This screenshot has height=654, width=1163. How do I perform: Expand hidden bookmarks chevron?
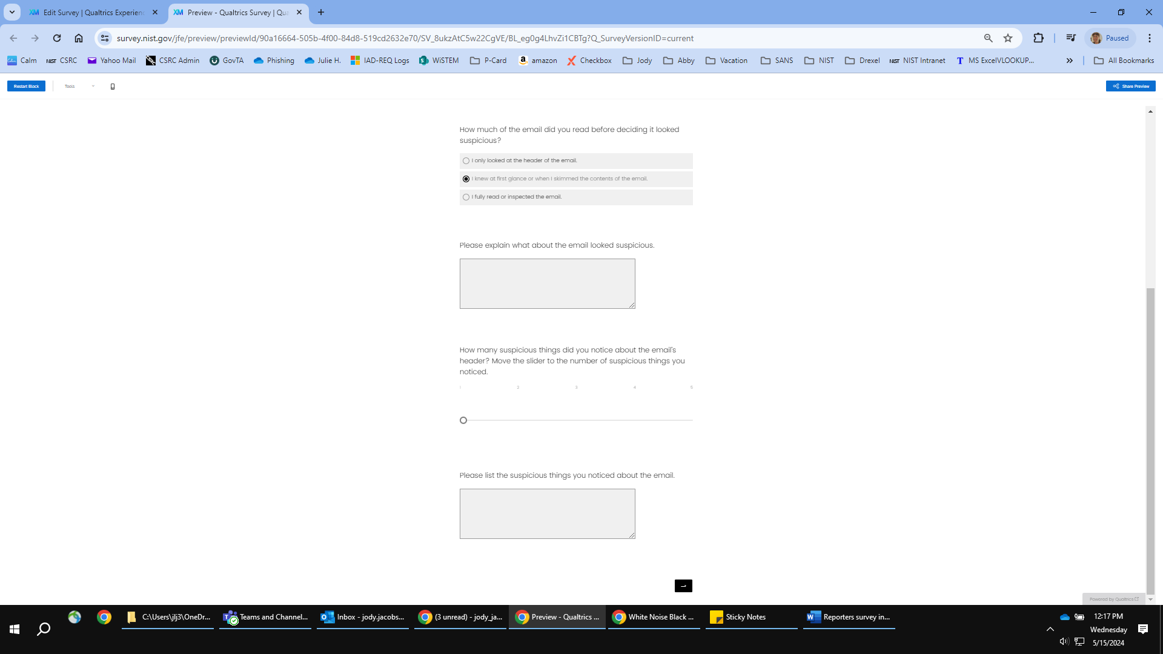1070,61
